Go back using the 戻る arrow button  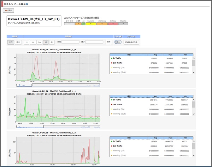pyautogui.click(x=8, y=11)
